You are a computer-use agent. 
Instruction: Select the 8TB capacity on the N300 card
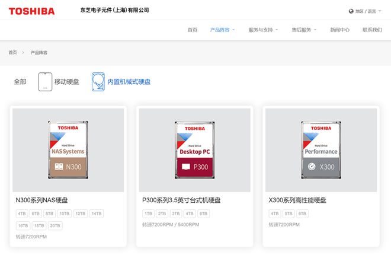click(x=49, y=214)
